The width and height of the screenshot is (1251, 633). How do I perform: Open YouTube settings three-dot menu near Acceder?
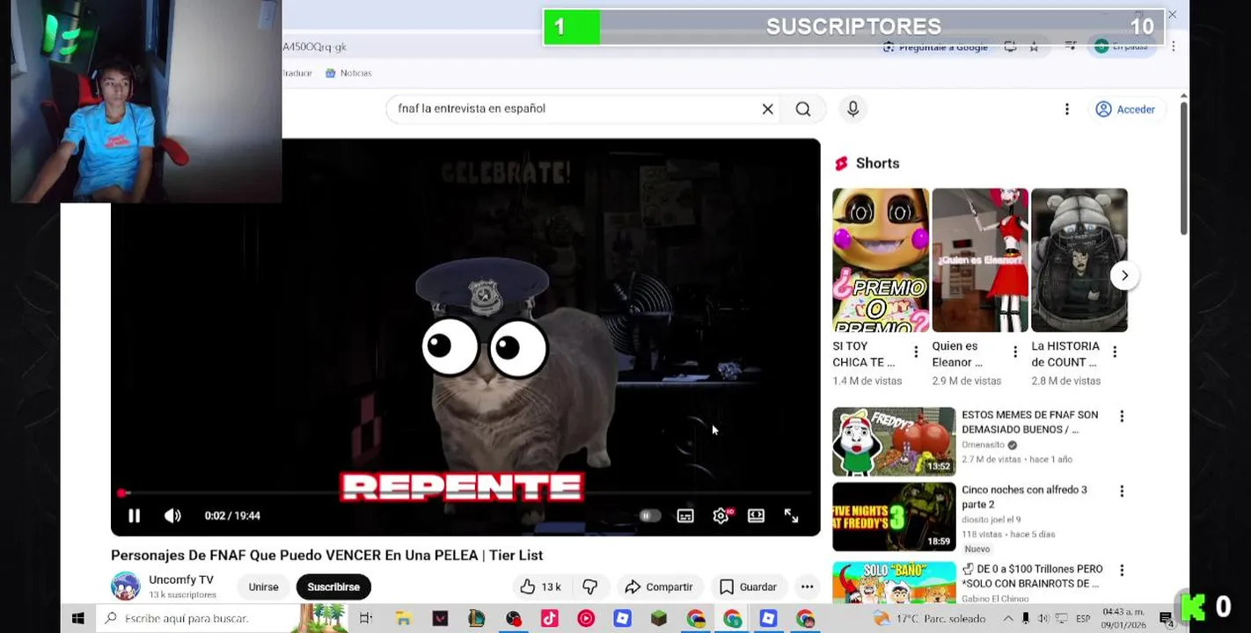click(x=1066, y=109)
